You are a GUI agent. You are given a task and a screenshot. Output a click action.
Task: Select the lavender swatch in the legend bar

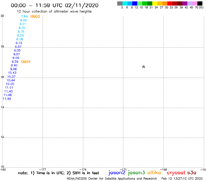190,3
